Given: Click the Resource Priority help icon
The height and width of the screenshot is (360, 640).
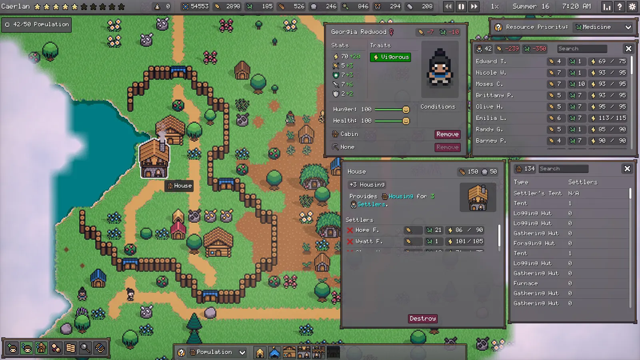Looking at the screenshot, I should click(498, 27).
